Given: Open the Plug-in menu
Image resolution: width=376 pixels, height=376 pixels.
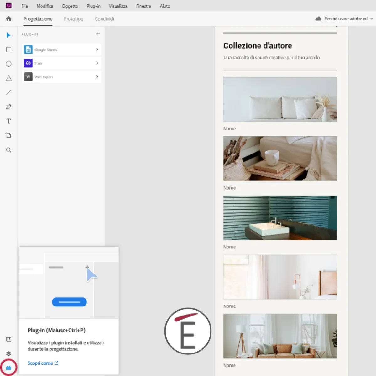Looking at the screenshot, I should click(93, 6).
